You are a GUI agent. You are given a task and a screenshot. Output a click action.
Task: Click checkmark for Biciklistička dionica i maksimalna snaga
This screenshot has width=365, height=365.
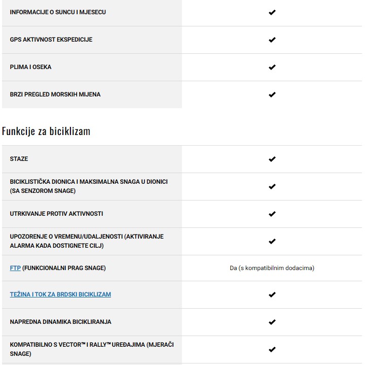[272, 186]
